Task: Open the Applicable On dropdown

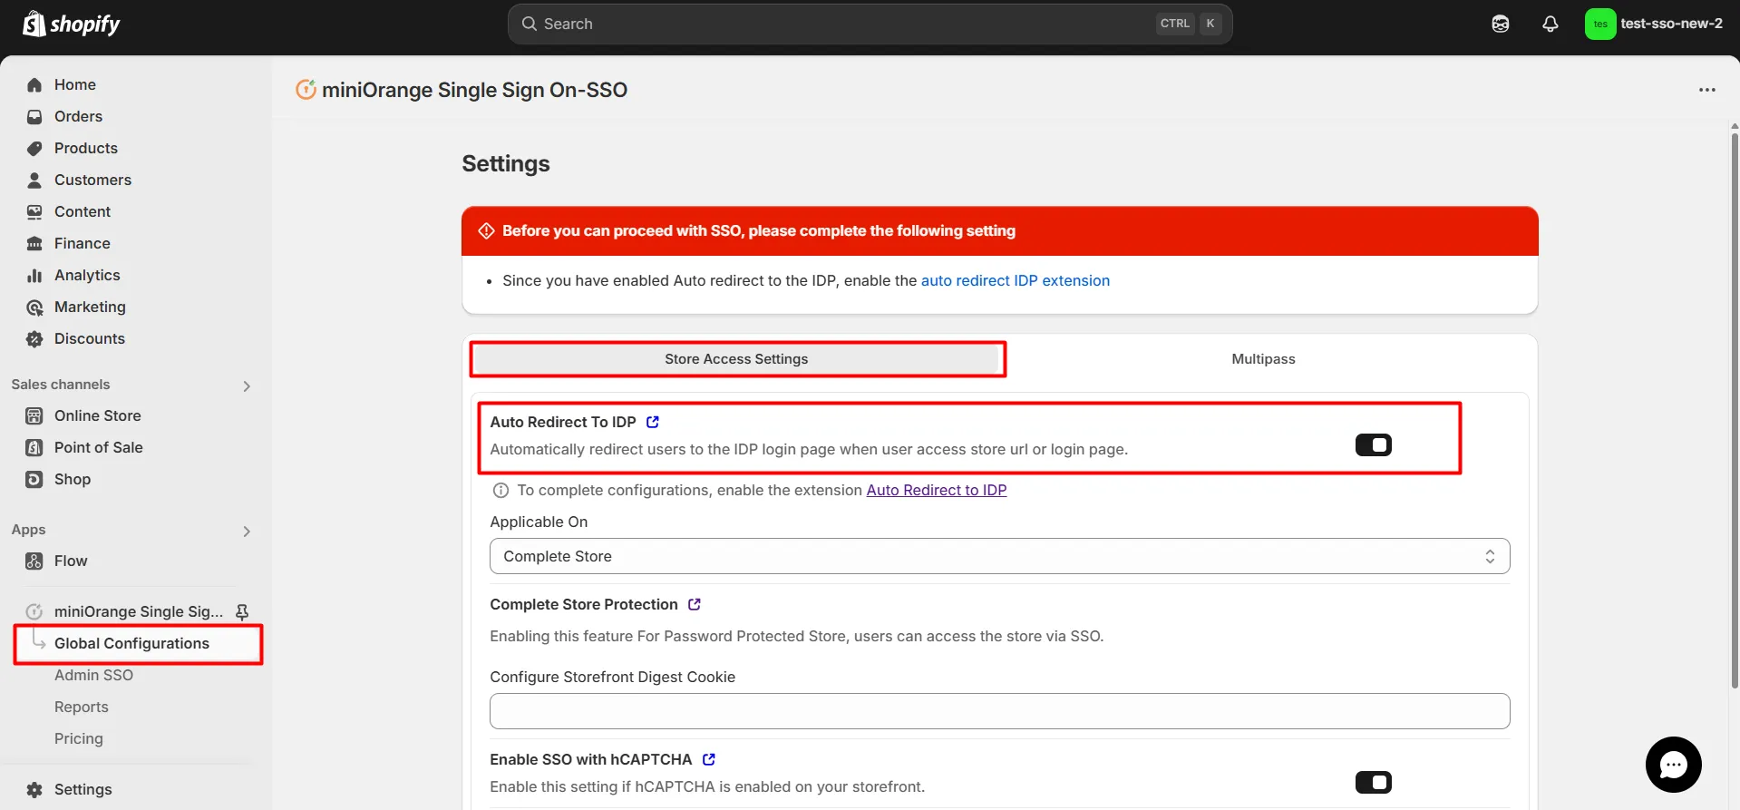Action: pyautogui.click(x=999, y=556)
